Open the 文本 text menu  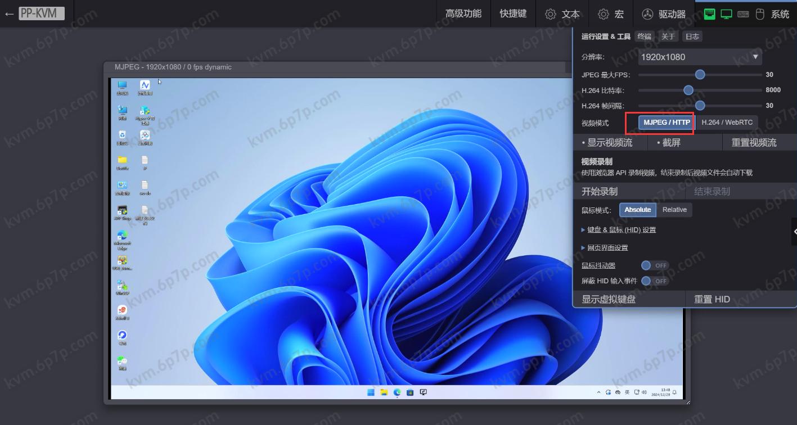click(562, 14)
